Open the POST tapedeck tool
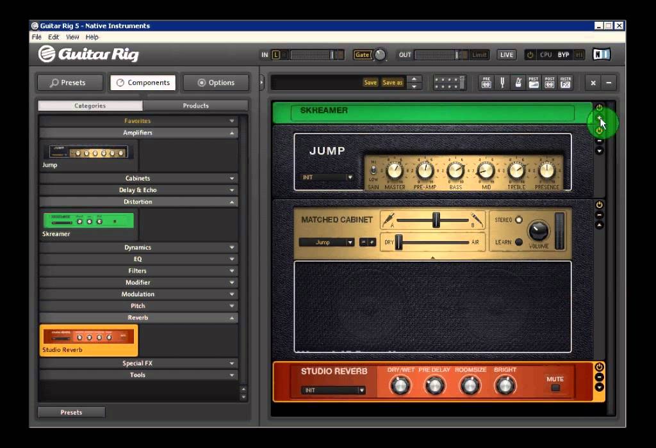 click(x=549, y=83)
